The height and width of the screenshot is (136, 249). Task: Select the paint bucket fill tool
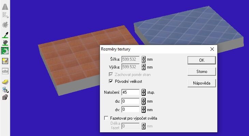(x=5, y=43)
